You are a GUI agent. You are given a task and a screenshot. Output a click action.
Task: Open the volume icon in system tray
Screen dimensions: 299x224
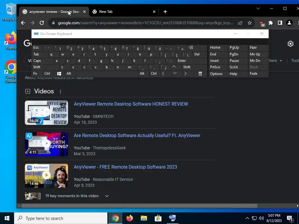261,218
